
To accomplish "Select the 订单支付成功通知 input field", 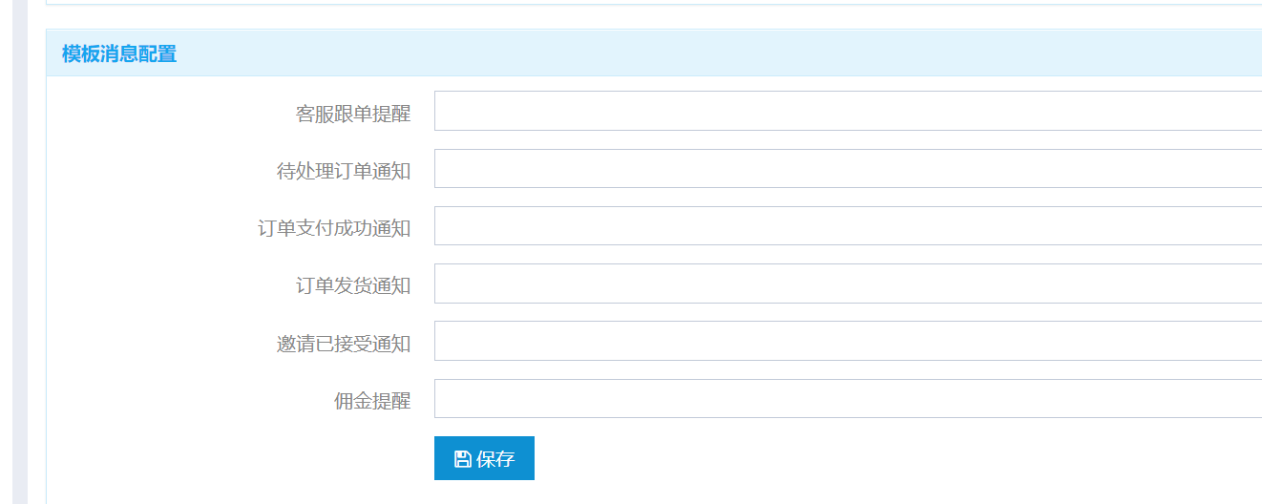I will 848,226.
